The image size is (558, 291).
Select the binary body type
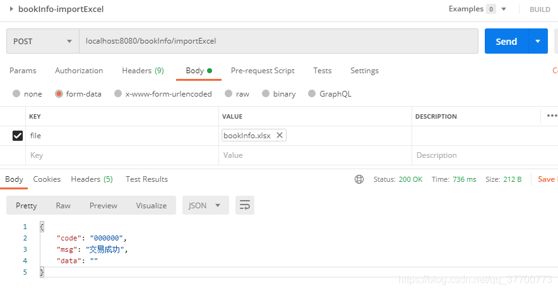(x=266, y=93)
